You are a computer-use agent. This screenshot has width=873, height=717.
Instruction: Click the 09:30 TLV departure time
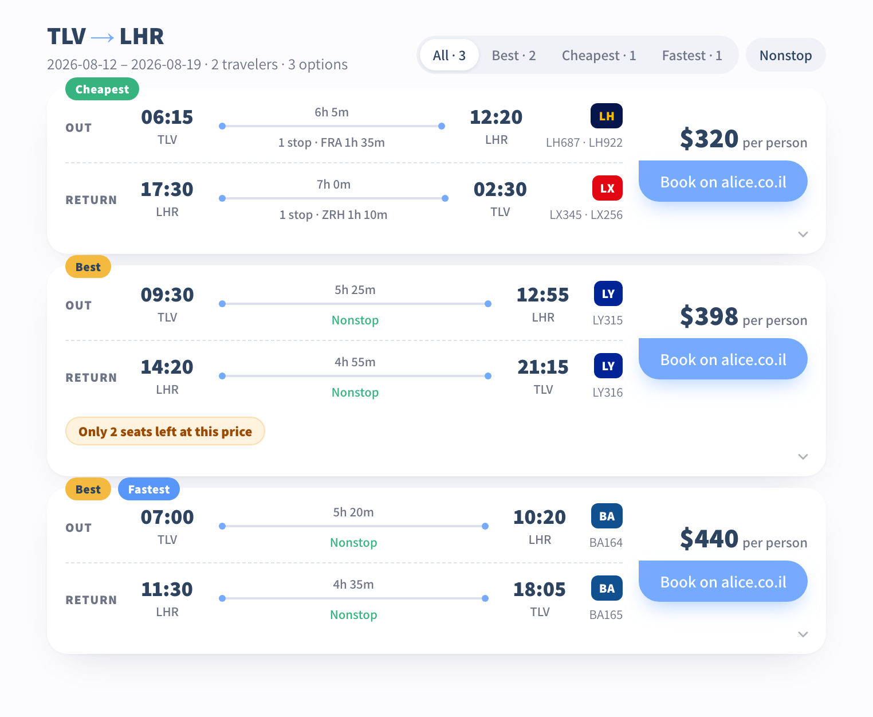[167, 304]
